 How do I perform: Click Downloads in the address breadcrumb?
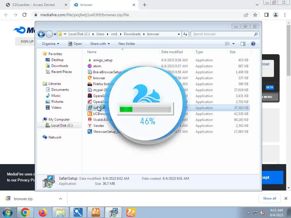pos(132,34)
